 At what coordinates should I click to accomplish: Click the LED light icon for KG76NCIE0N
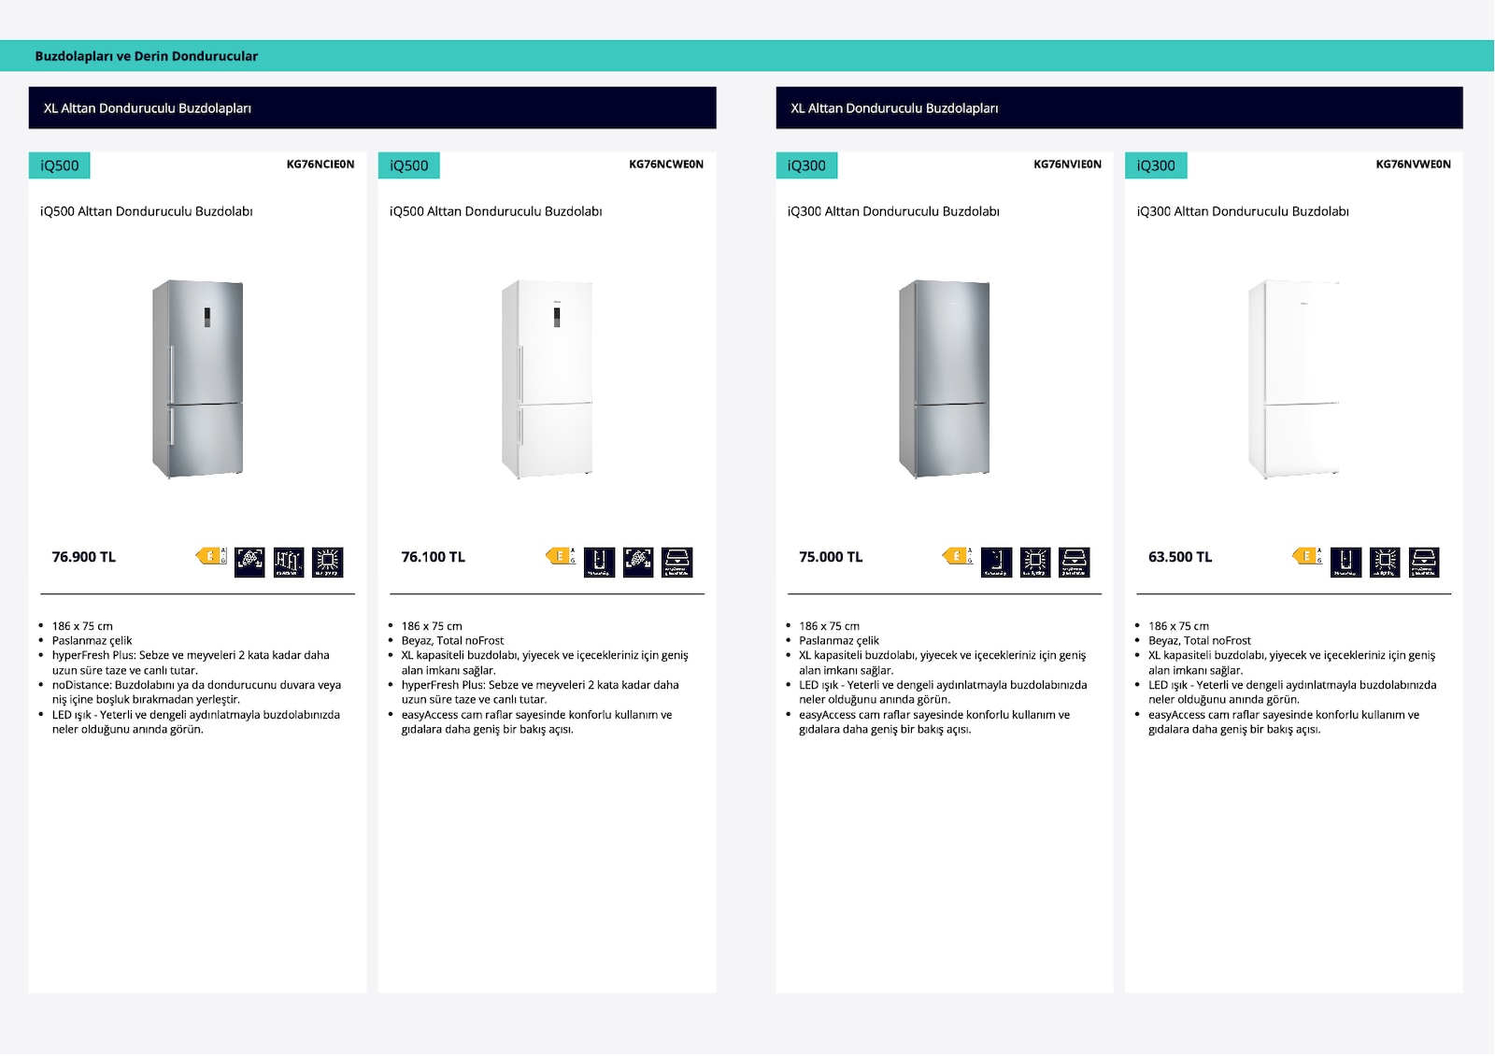tap(328, 562)
